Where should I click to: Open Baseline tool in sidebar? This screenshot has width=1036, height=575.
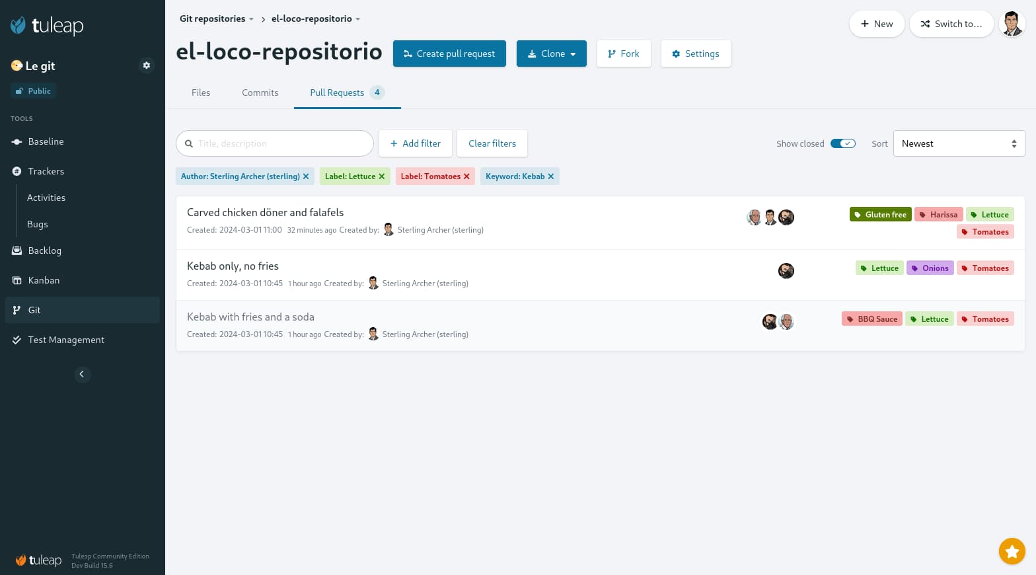[x=83, y=141]
